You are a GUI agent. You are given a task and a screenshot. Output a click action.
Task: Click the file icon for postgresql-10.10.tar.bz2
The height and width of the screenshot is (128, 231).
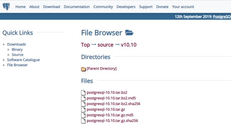click(83, 92)
